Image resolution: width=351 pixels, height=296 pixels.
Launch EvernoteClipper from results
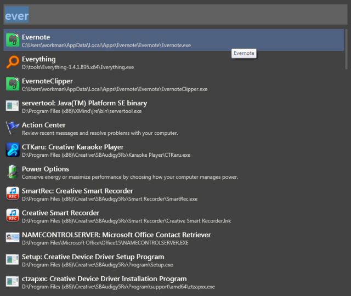click(47, 81)
